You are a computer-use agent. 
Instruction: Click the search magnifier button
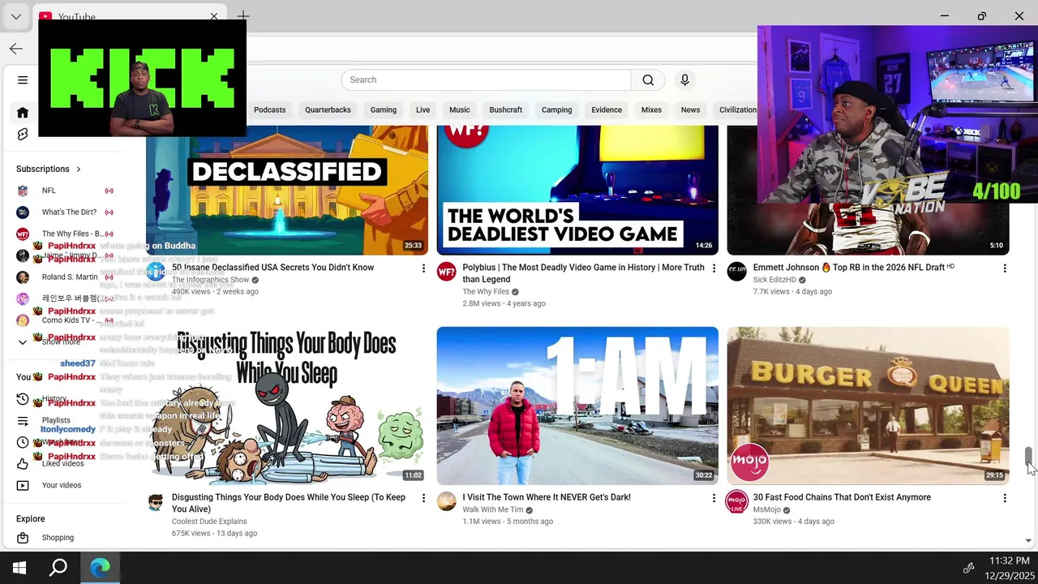648,79
